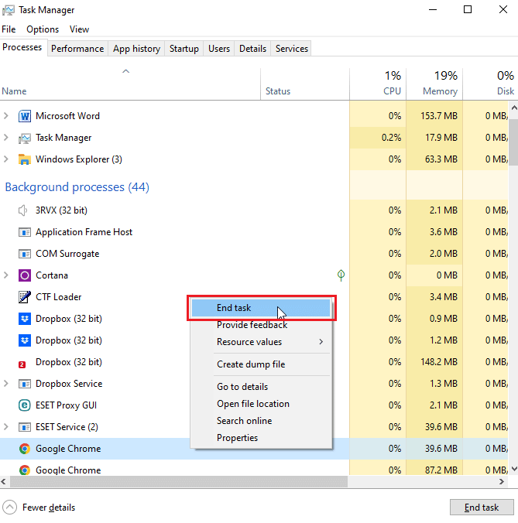The width and height of the screenshot is (518, 523).
Task: Open the View menu
Action: [x=80, y=29]
